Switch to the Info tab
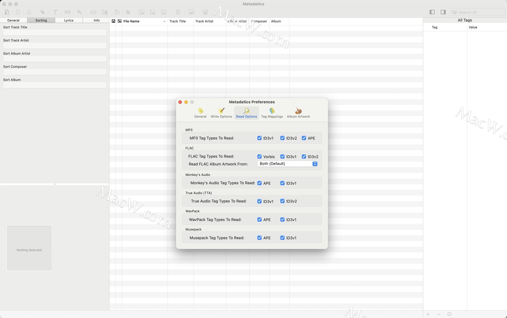 click(x=96, y=20)
